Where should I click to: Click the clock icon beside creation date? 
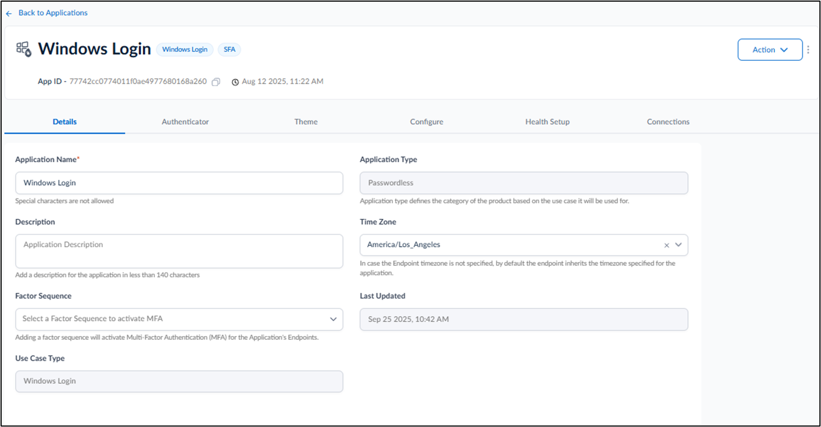coord(235,82)
